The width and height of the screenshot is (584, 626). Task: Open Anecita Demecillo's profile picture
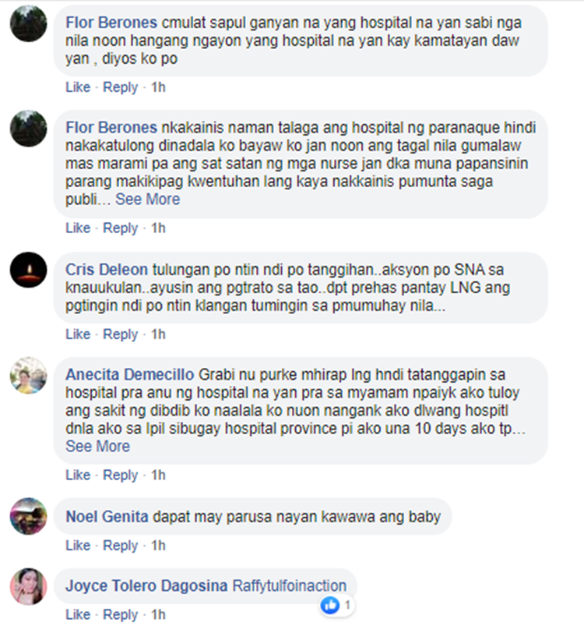pyautogui.click(x=28, y=375)
